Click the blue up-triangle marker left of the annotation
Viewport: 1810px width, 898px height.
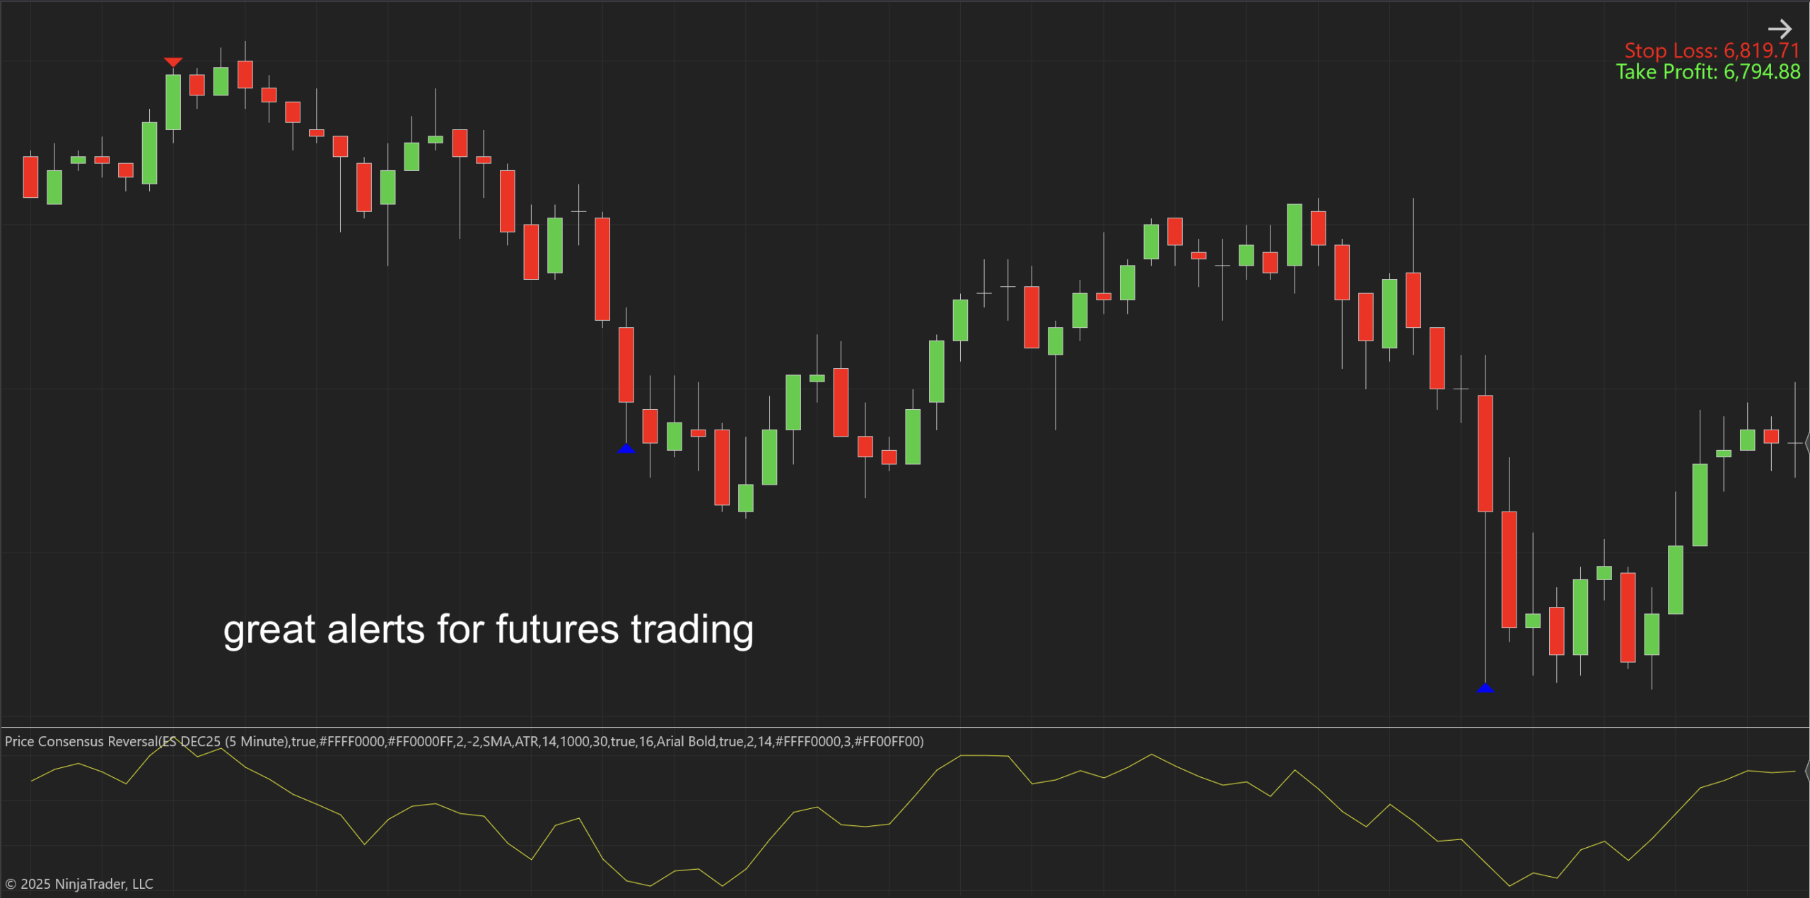pyautogui.click(x=626, y=449)
